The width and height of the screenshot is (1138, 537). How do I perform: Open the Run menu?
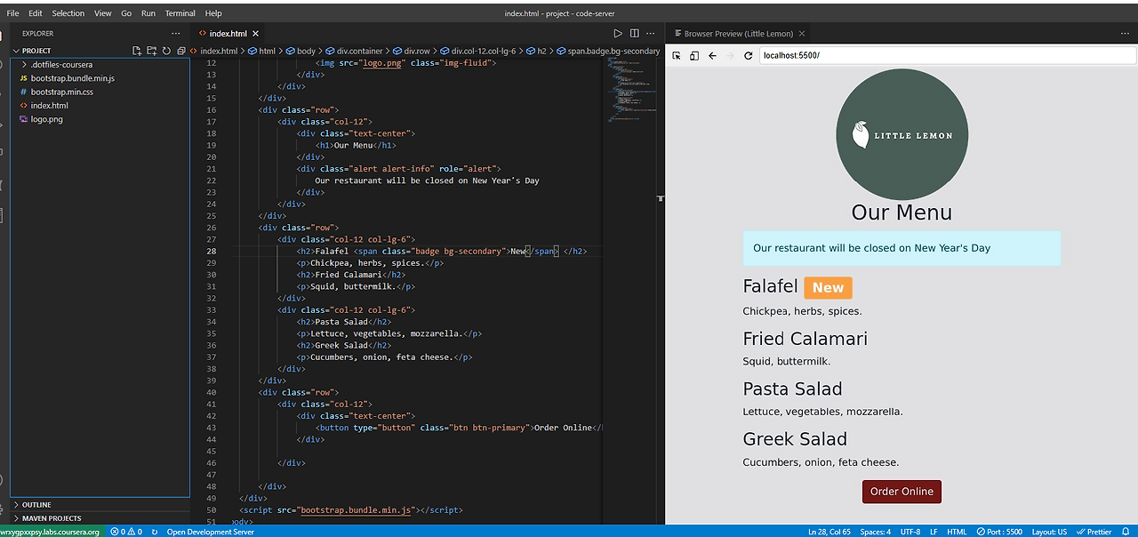[x=148, y=13]
